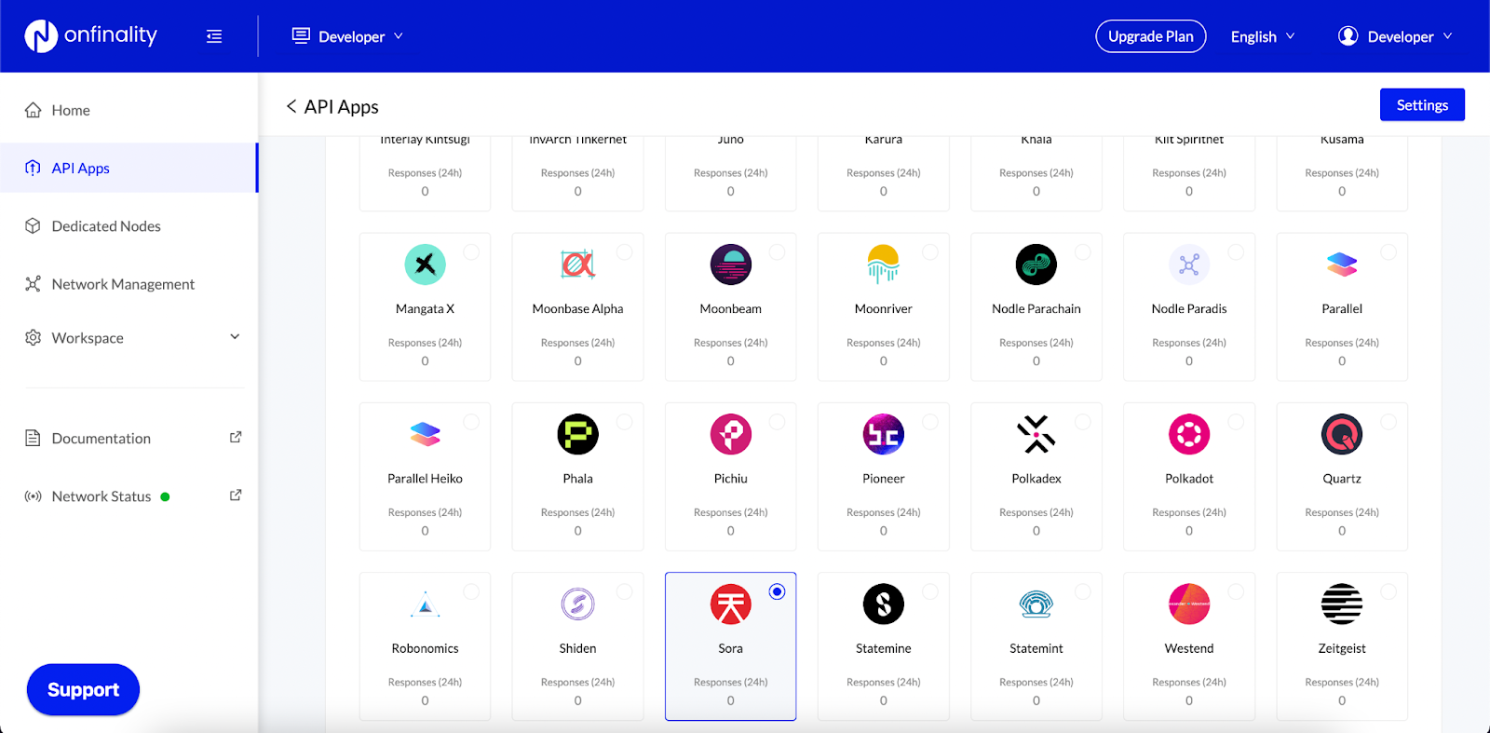Open Network Management in sidebar
Screen dimensions: 1490x733
[129, 284]
